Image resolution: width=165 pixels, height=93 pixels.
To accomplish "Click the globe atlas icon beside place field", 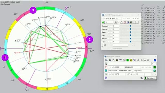I will [x=155, y=71].
